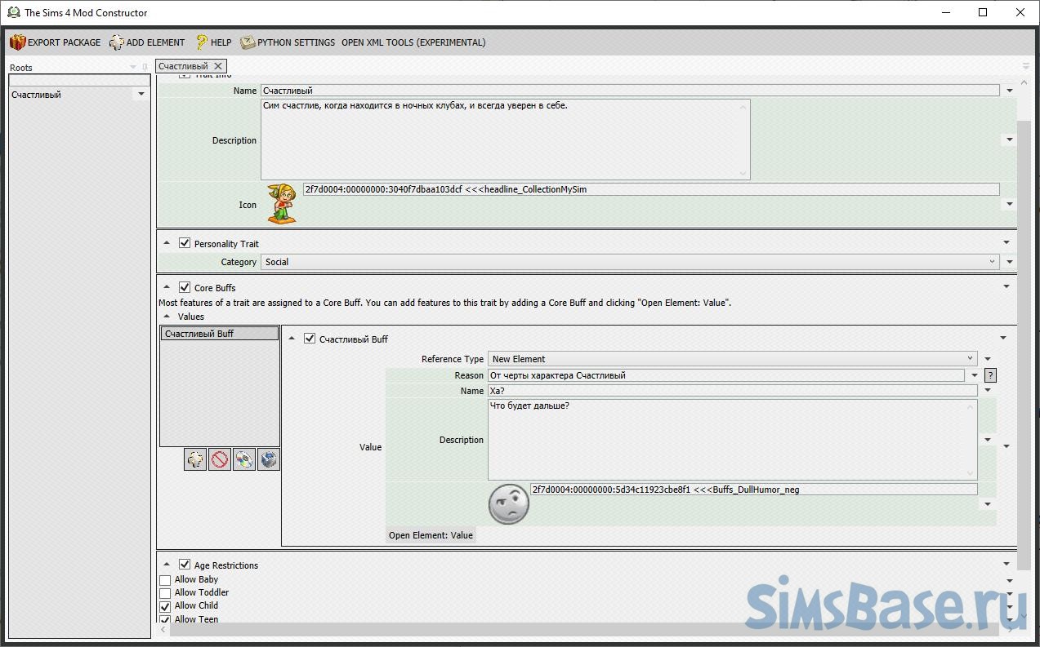Viewport: 1040px width, 647px height.
Task: Click the Add Element toolbar button
Action: [x=148, y=42]
